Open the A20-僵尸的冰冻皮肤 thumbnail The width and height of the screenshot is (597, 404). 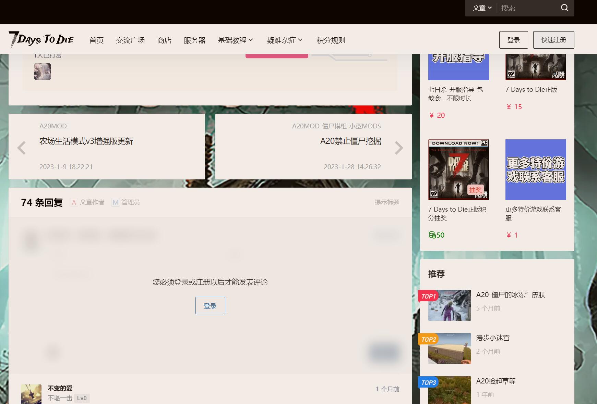450,305
